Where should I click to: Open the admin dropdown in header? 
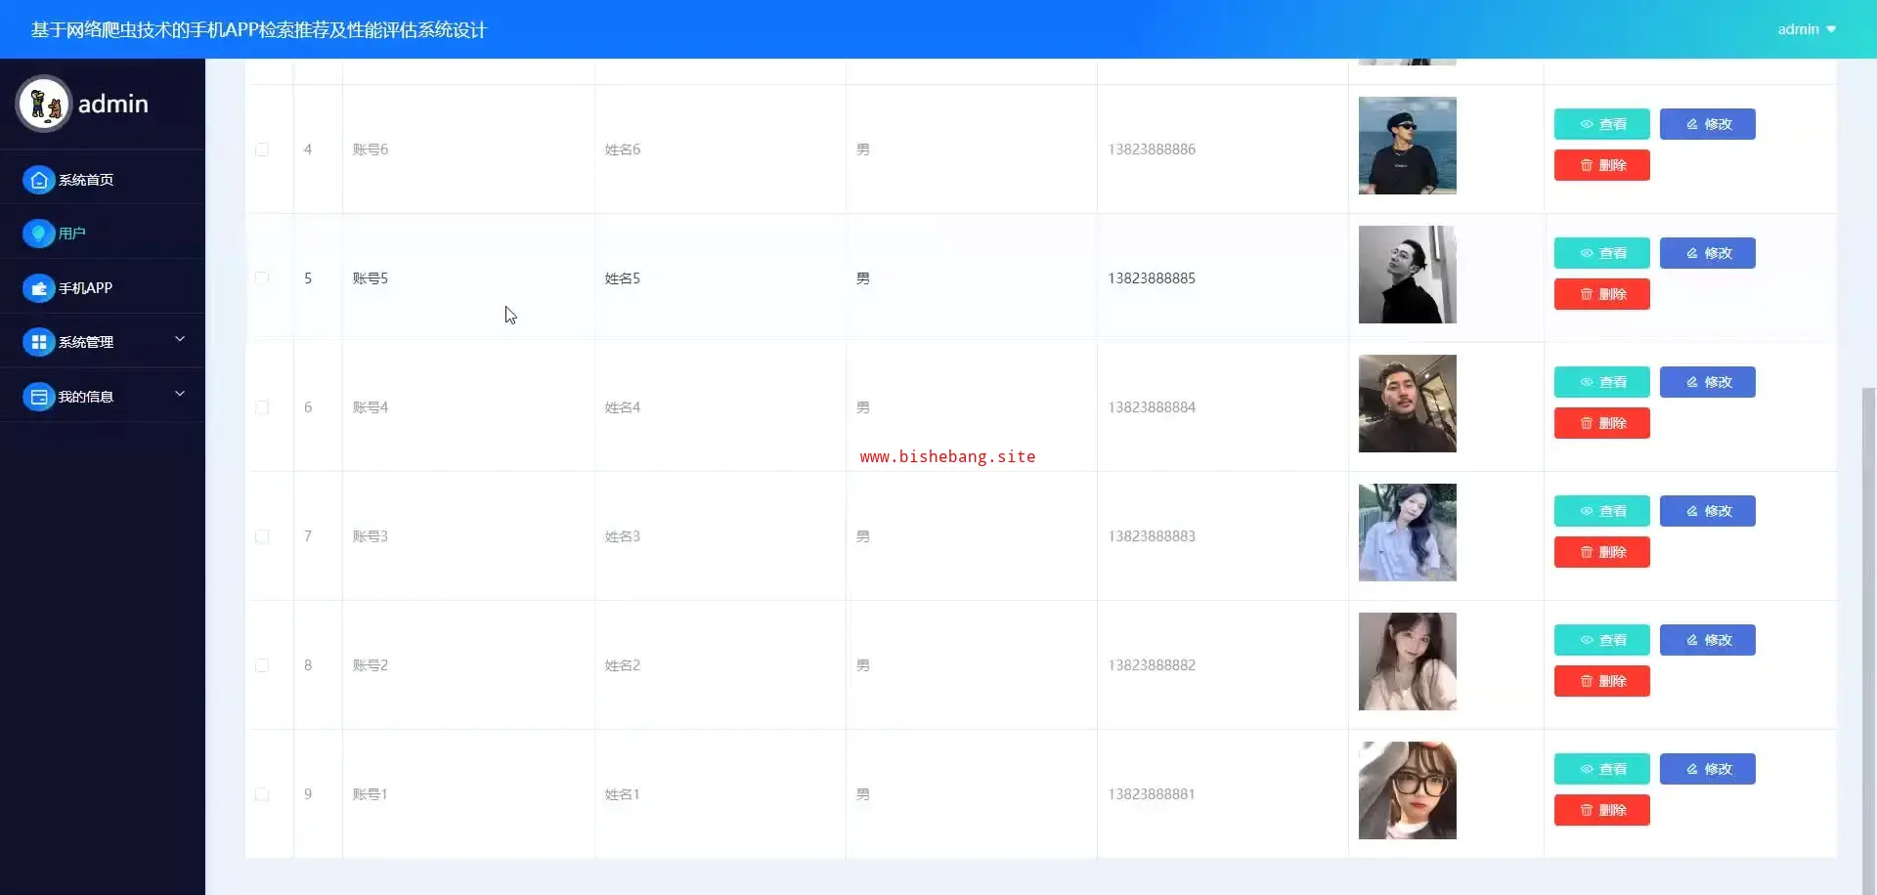(1807, 29)
